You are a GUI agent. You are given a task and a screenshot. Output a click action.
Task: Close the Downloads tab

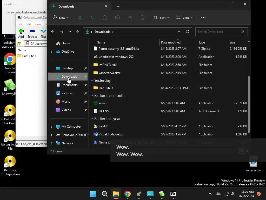(x=106, y=6)
